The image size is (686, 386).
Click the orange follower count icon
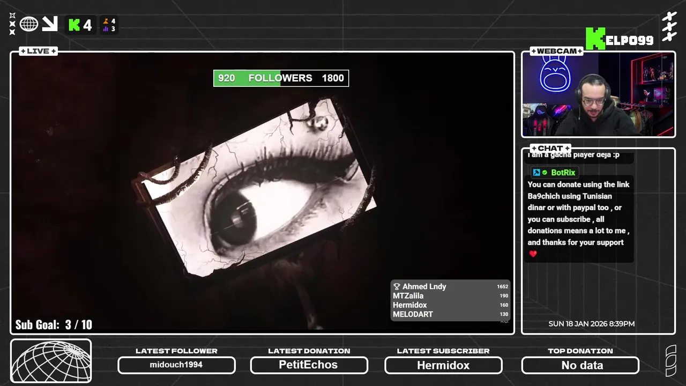pos(106,21)
